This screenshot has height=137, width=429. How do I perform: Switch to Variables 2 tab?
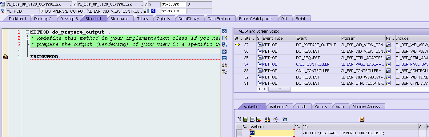point(279,107)
